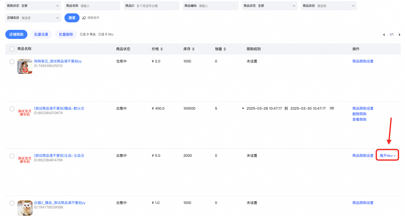Open product link (测试商品请不要拍)赠品-默认仓
Viewport: 405px width, 216px height.
pos(59,108)
